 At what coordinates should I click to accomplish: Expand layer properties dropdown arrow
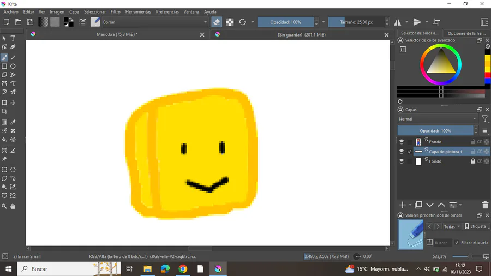coord(460,205)
